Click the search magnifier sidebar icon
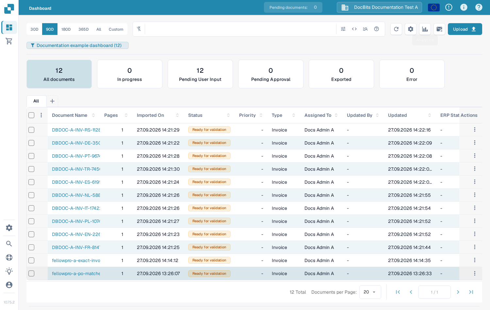 pos(9,244)
